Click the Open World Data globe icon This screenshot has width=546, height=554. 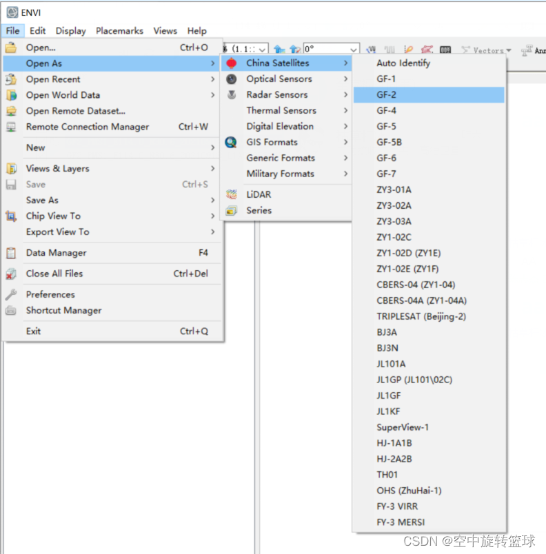11,95
